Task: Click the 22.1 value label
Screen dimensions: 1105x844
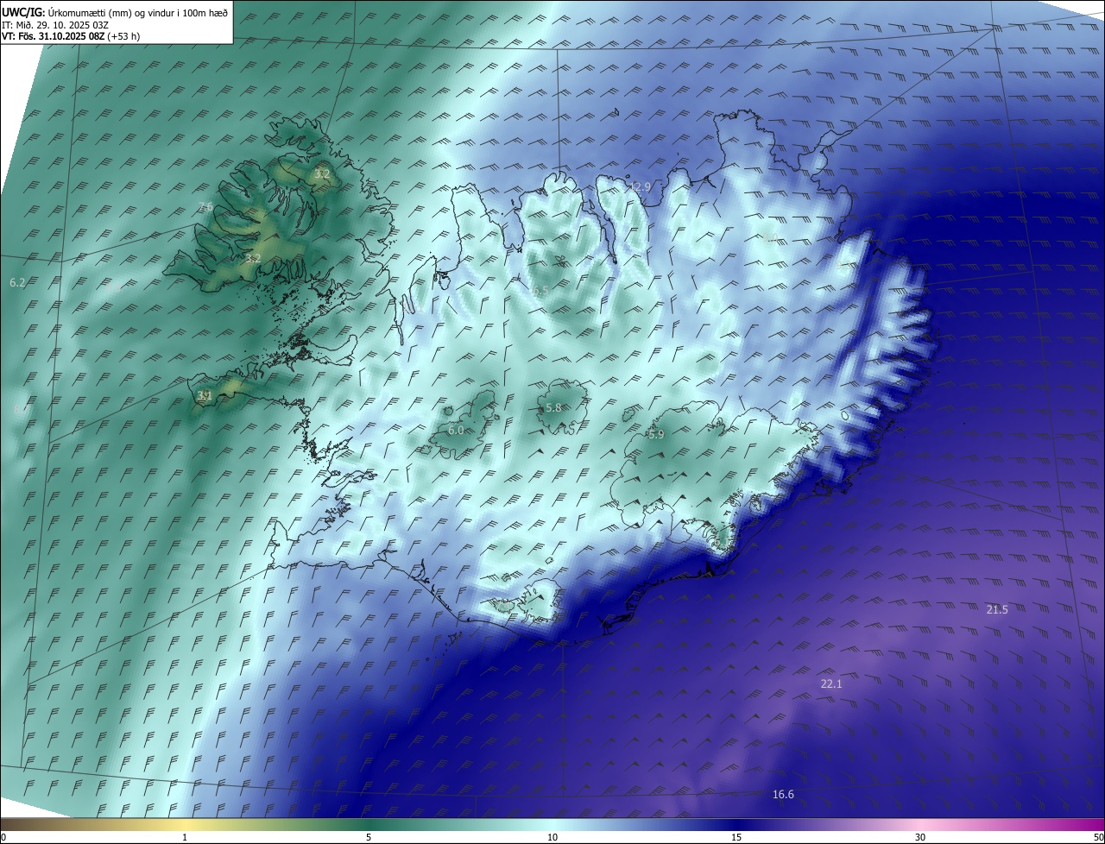Action: pos(830,683)
